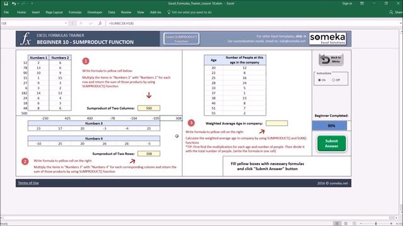Select yellow Sumproduct of Two Rows cell
This screenshot has width=403, height=226.
tap(149, 153)
